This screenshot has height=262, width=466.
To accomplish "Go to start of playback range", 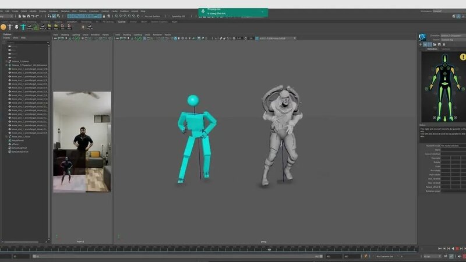I will (440, 249).
